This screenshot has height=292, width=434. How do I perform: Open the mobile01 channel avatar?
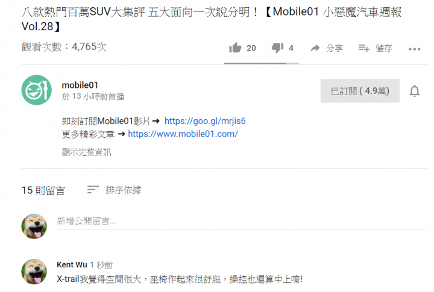click(x=37, y=90)
